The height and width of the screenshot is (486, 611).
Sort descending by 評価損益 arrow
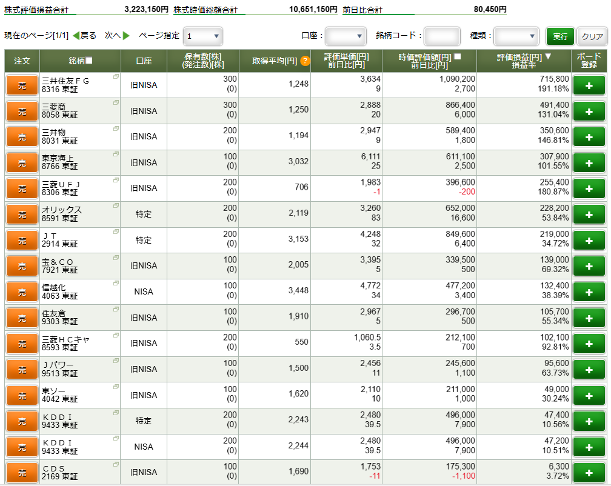(x=548, y=56)
